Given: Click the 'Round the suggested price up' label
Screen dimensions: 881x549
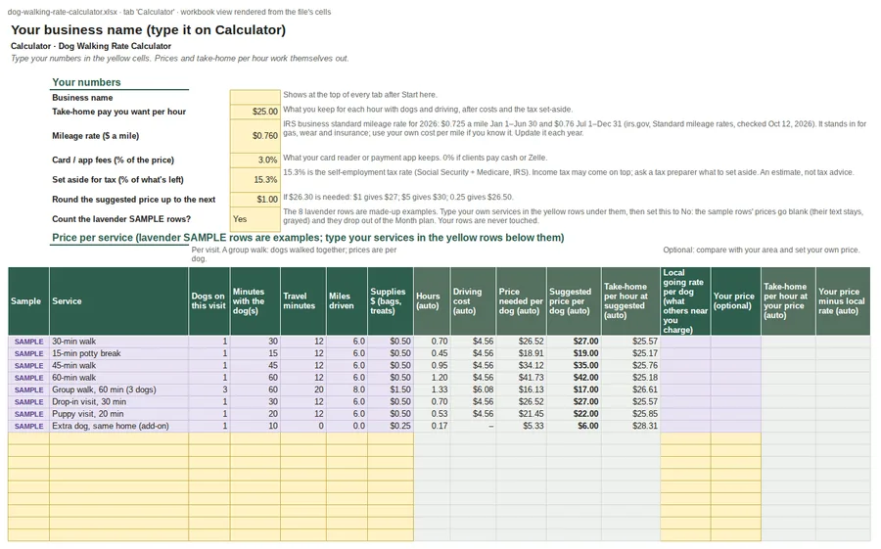Looking at the screenshot, I should coord(134,200).
